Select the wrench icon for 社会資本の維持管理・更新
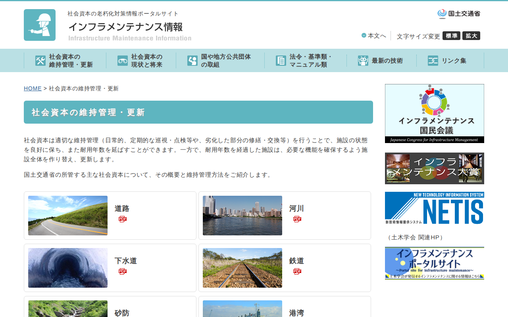 point(40,60)
